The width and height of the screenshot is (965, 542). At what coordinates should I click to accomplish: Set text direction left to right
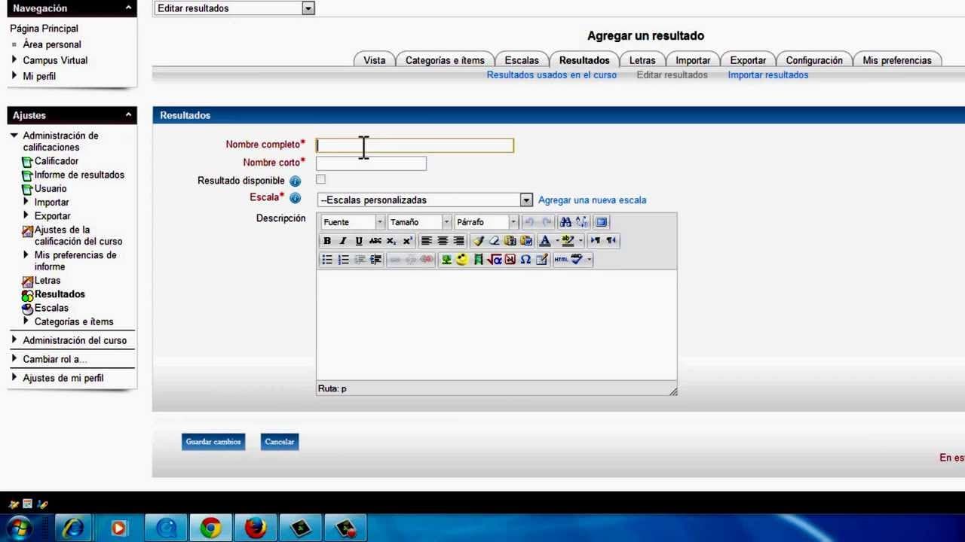click(596, 241)
